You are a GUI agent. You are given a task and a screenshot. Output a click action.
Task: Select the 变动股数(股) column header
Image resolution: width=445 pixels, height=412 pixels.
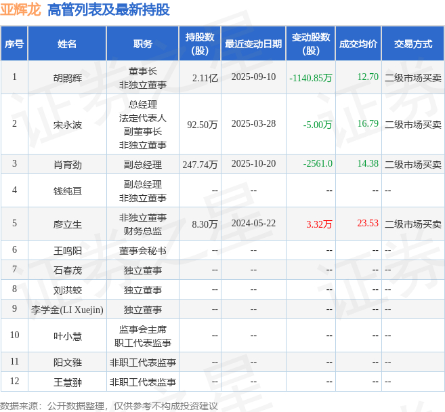point(311,44)
